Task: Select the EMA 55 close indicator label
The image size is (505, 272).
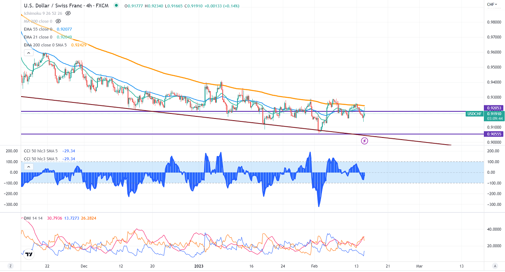Action: [x=38, y=29]
